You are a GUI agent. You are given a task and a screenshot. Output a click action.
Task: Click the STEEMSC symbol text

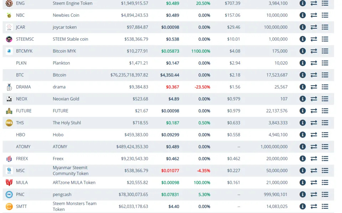(25, 39)
